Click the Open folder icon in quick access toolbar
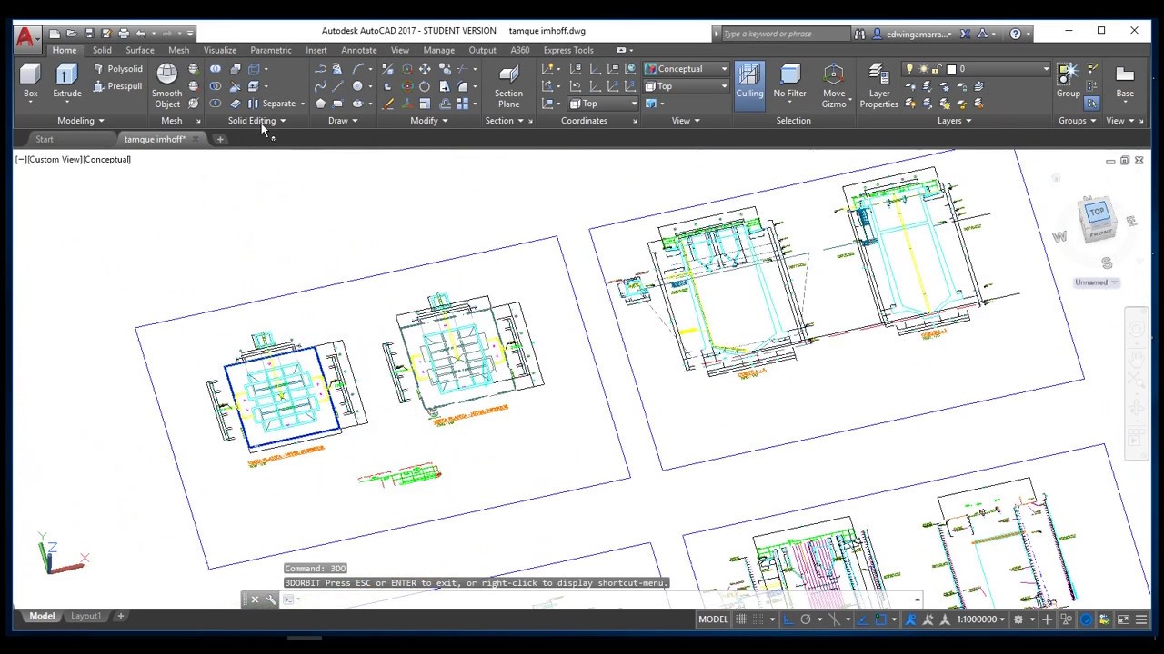1164x654 pixels. coord(73,34)
